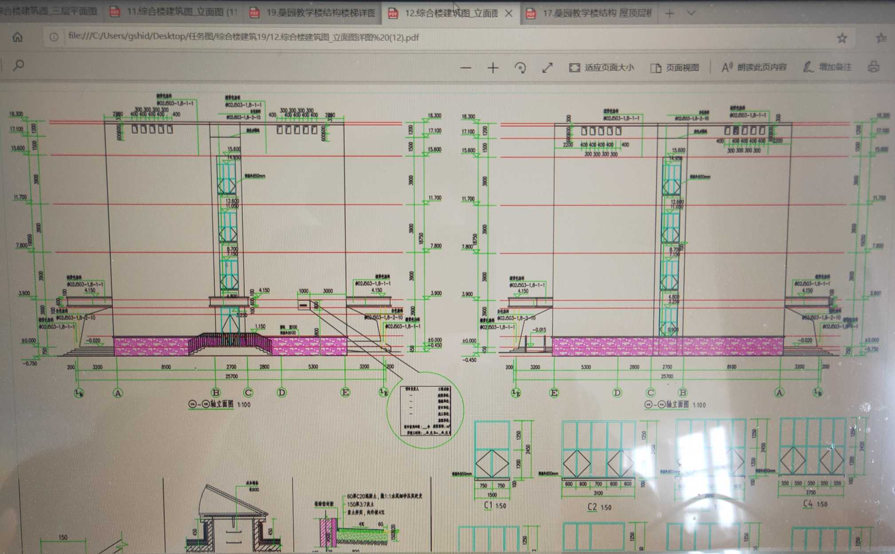
Task: Click the 25700 total dimension under the left elevation
Action: [232, 376]
